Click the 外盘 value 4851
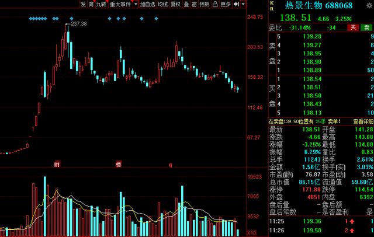Image resolution: width=374 pixels, height=237 pixels. [x=314, y=197]
